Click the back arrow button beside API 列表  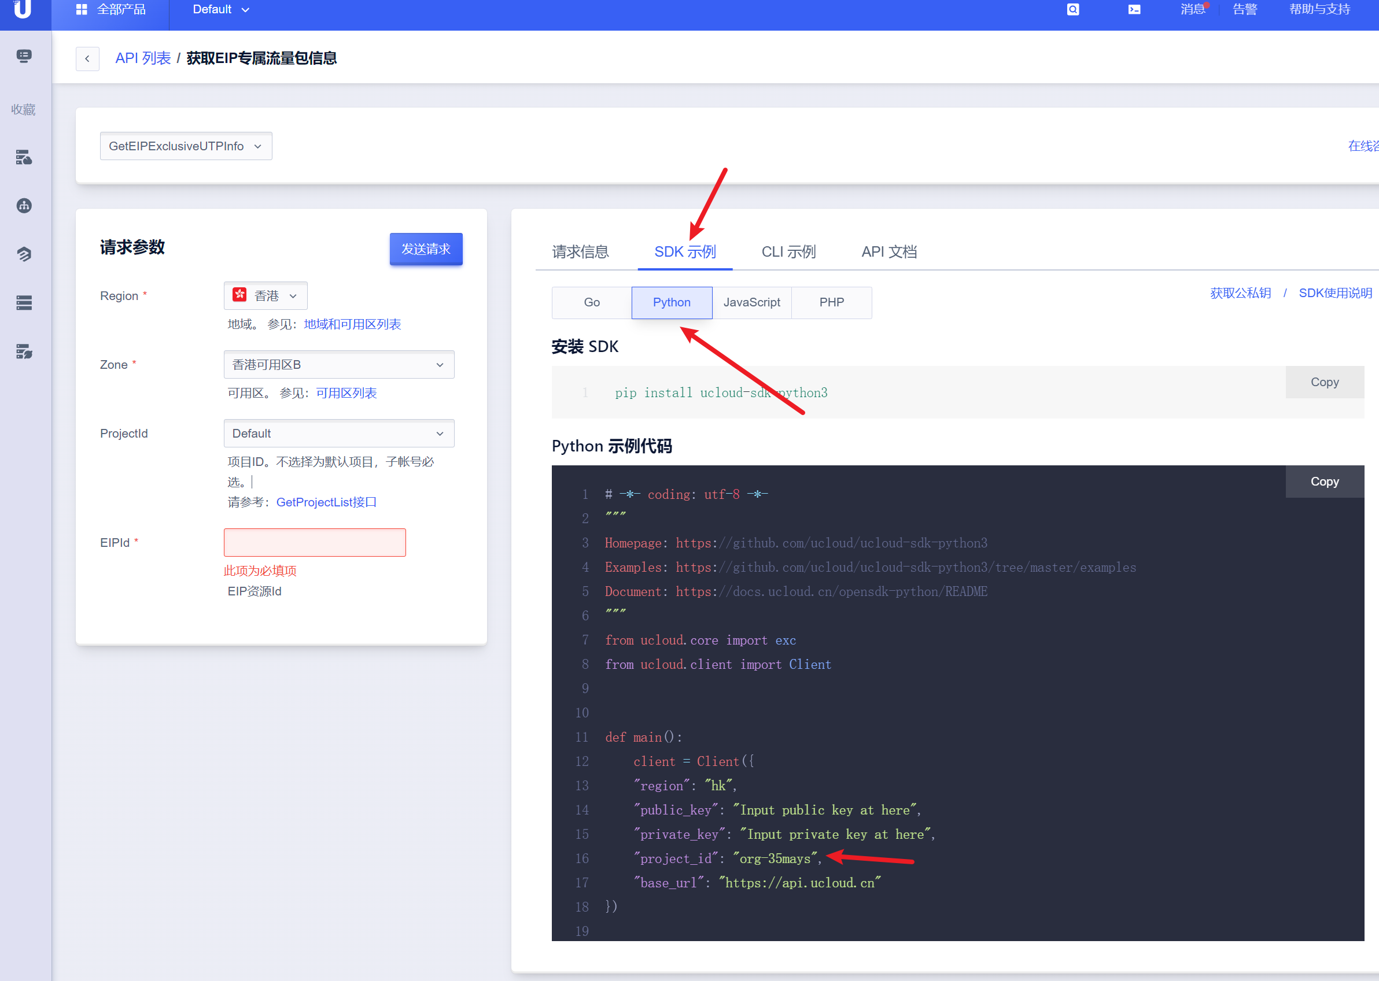point(87,58)
